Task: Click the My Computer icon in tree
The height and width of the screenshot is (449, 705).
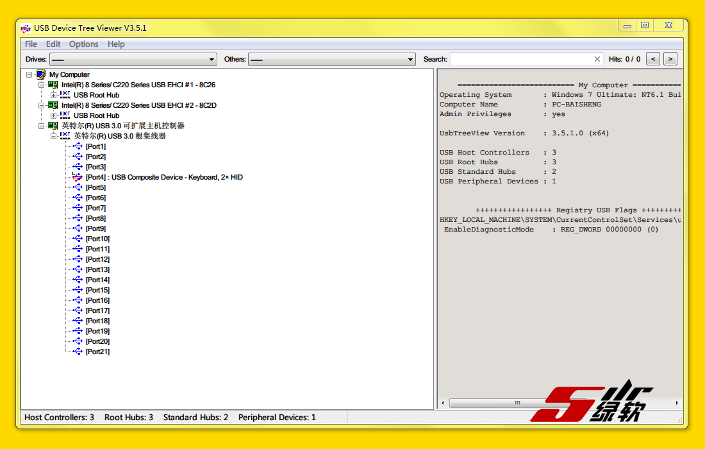Action: pos(41,74)
